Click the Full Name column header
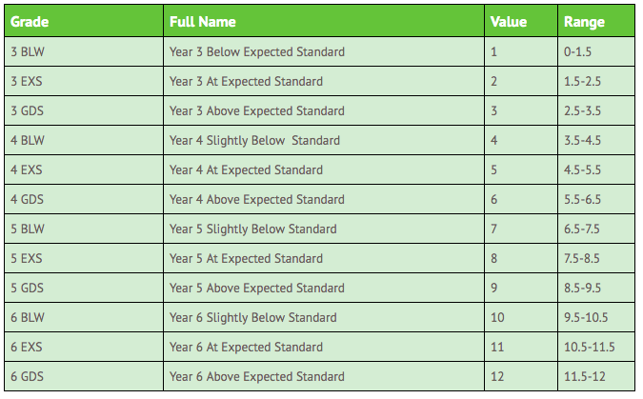The image size is (643, 399). [x=203, y=22]
